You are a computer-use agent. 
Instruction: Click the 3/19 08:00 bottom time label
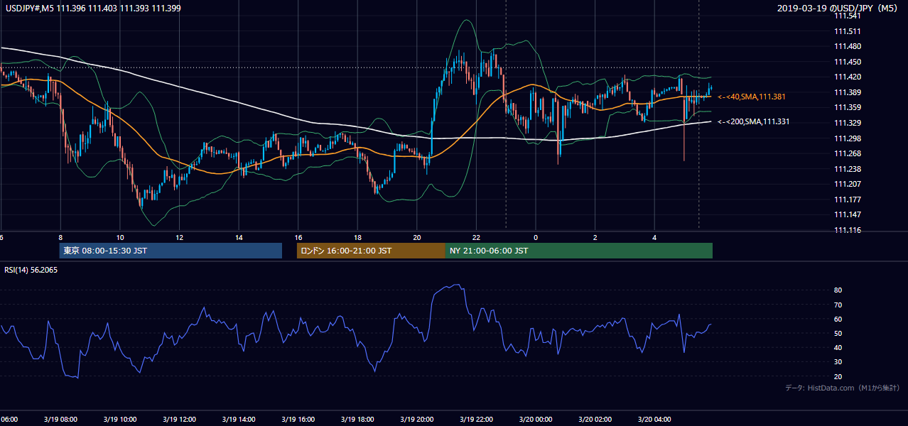pos(59,420)
